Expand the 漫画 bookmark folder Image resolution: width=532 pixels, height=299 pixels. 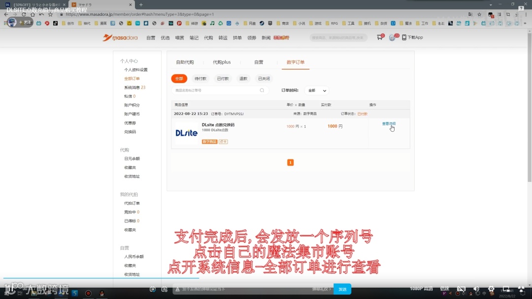click(101, 24)
